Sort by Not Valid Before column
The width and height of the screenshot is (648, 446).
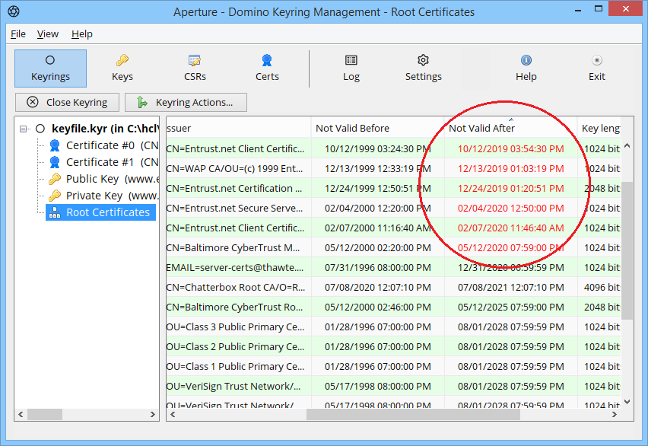coord(378,129)
